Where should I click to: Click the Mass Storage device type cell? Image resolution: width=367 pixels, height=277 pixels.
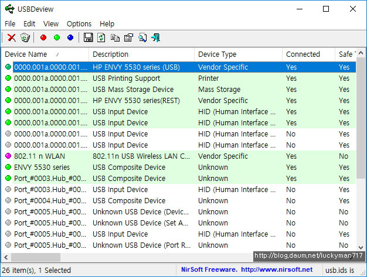(219, 89)
